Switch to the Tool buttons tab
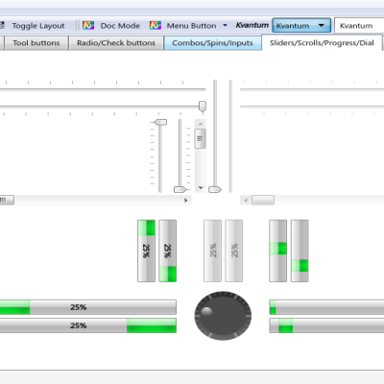 (x=36, y=43)
